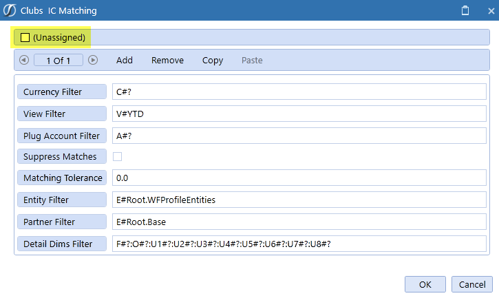
Task: Click Paste in the toolbar
Action: point(252,61)
